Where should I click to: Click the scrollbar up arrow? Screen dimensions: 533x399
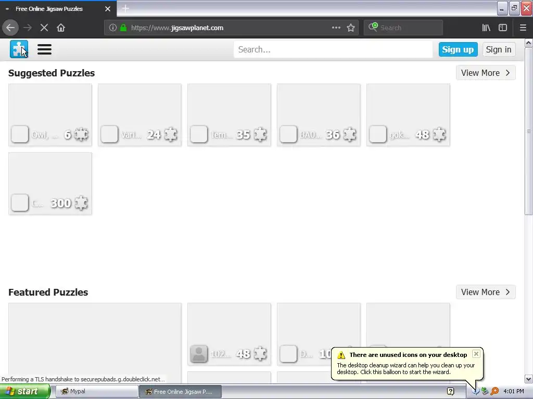point(529,43)
